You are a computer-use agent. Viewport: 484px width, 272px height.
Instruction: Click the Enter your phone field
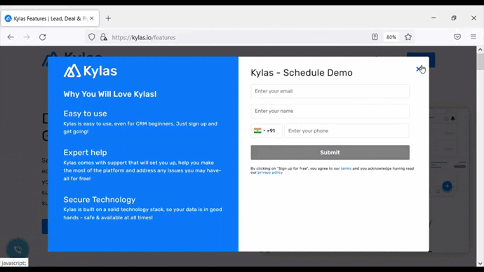pos(347,131)
